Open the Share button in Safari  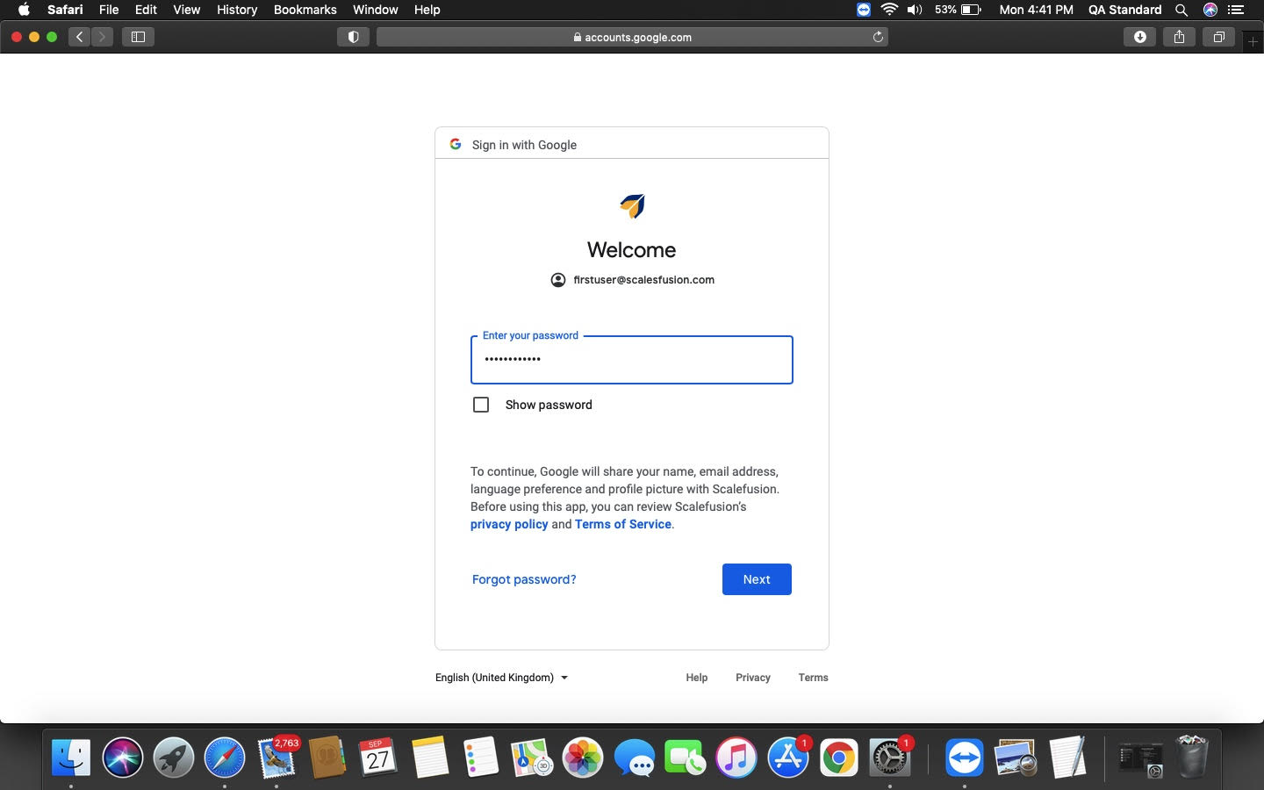coord(1179,37)
